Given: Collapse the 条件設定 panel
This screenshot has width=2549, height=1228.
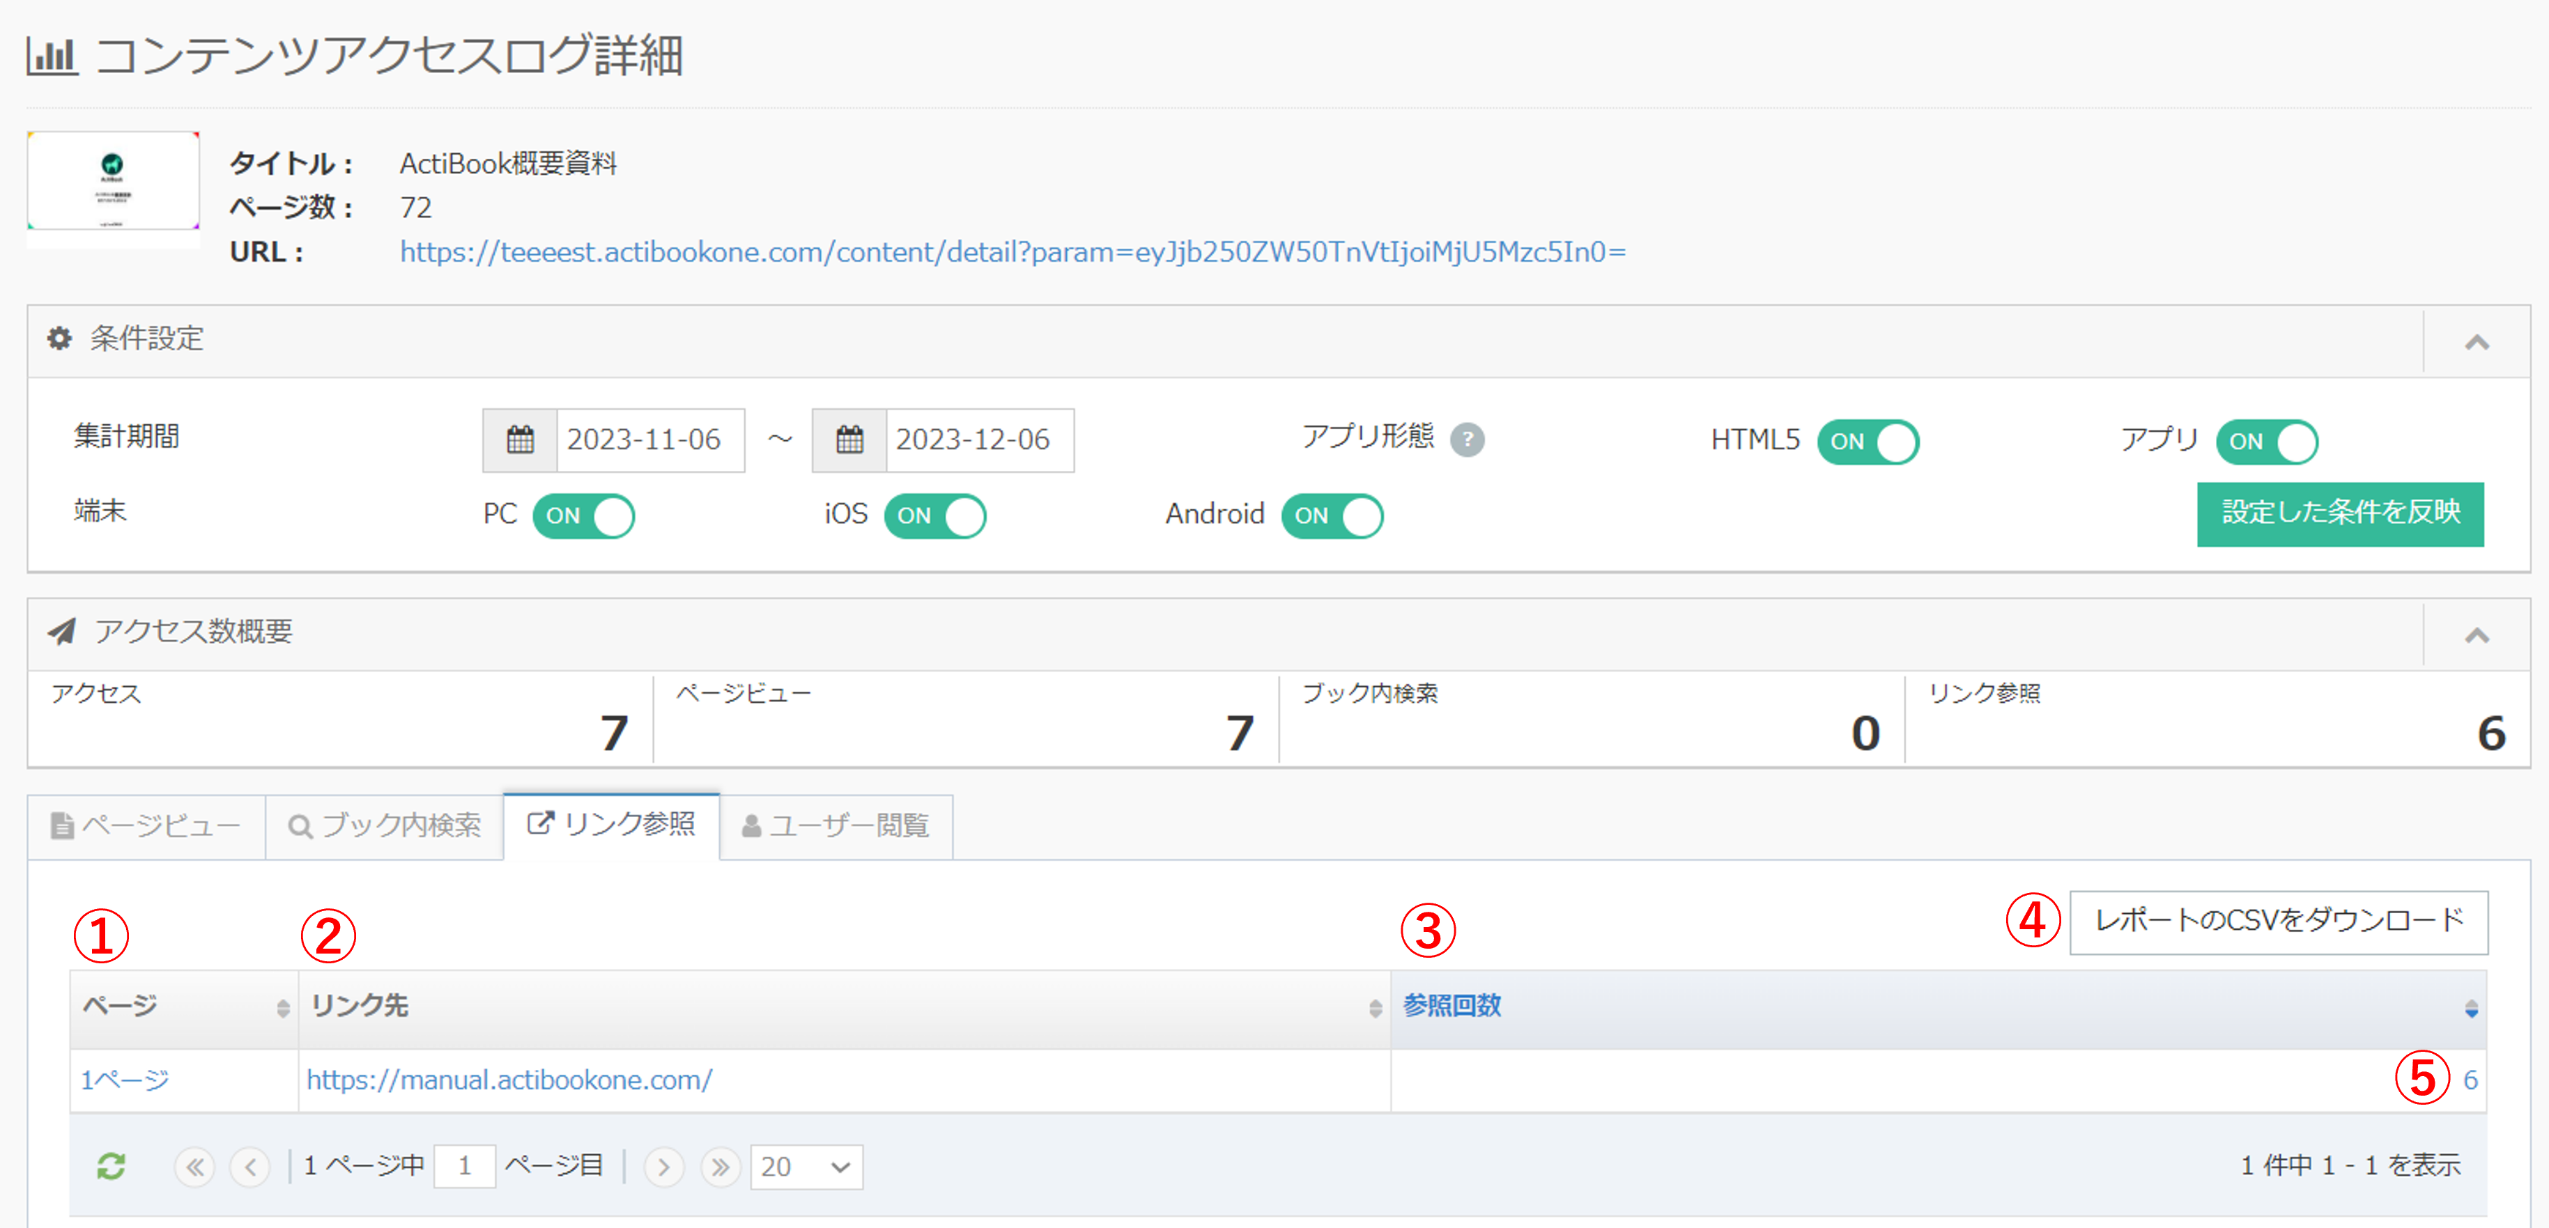Looking at the screenshot, I should click(2477, 341).
